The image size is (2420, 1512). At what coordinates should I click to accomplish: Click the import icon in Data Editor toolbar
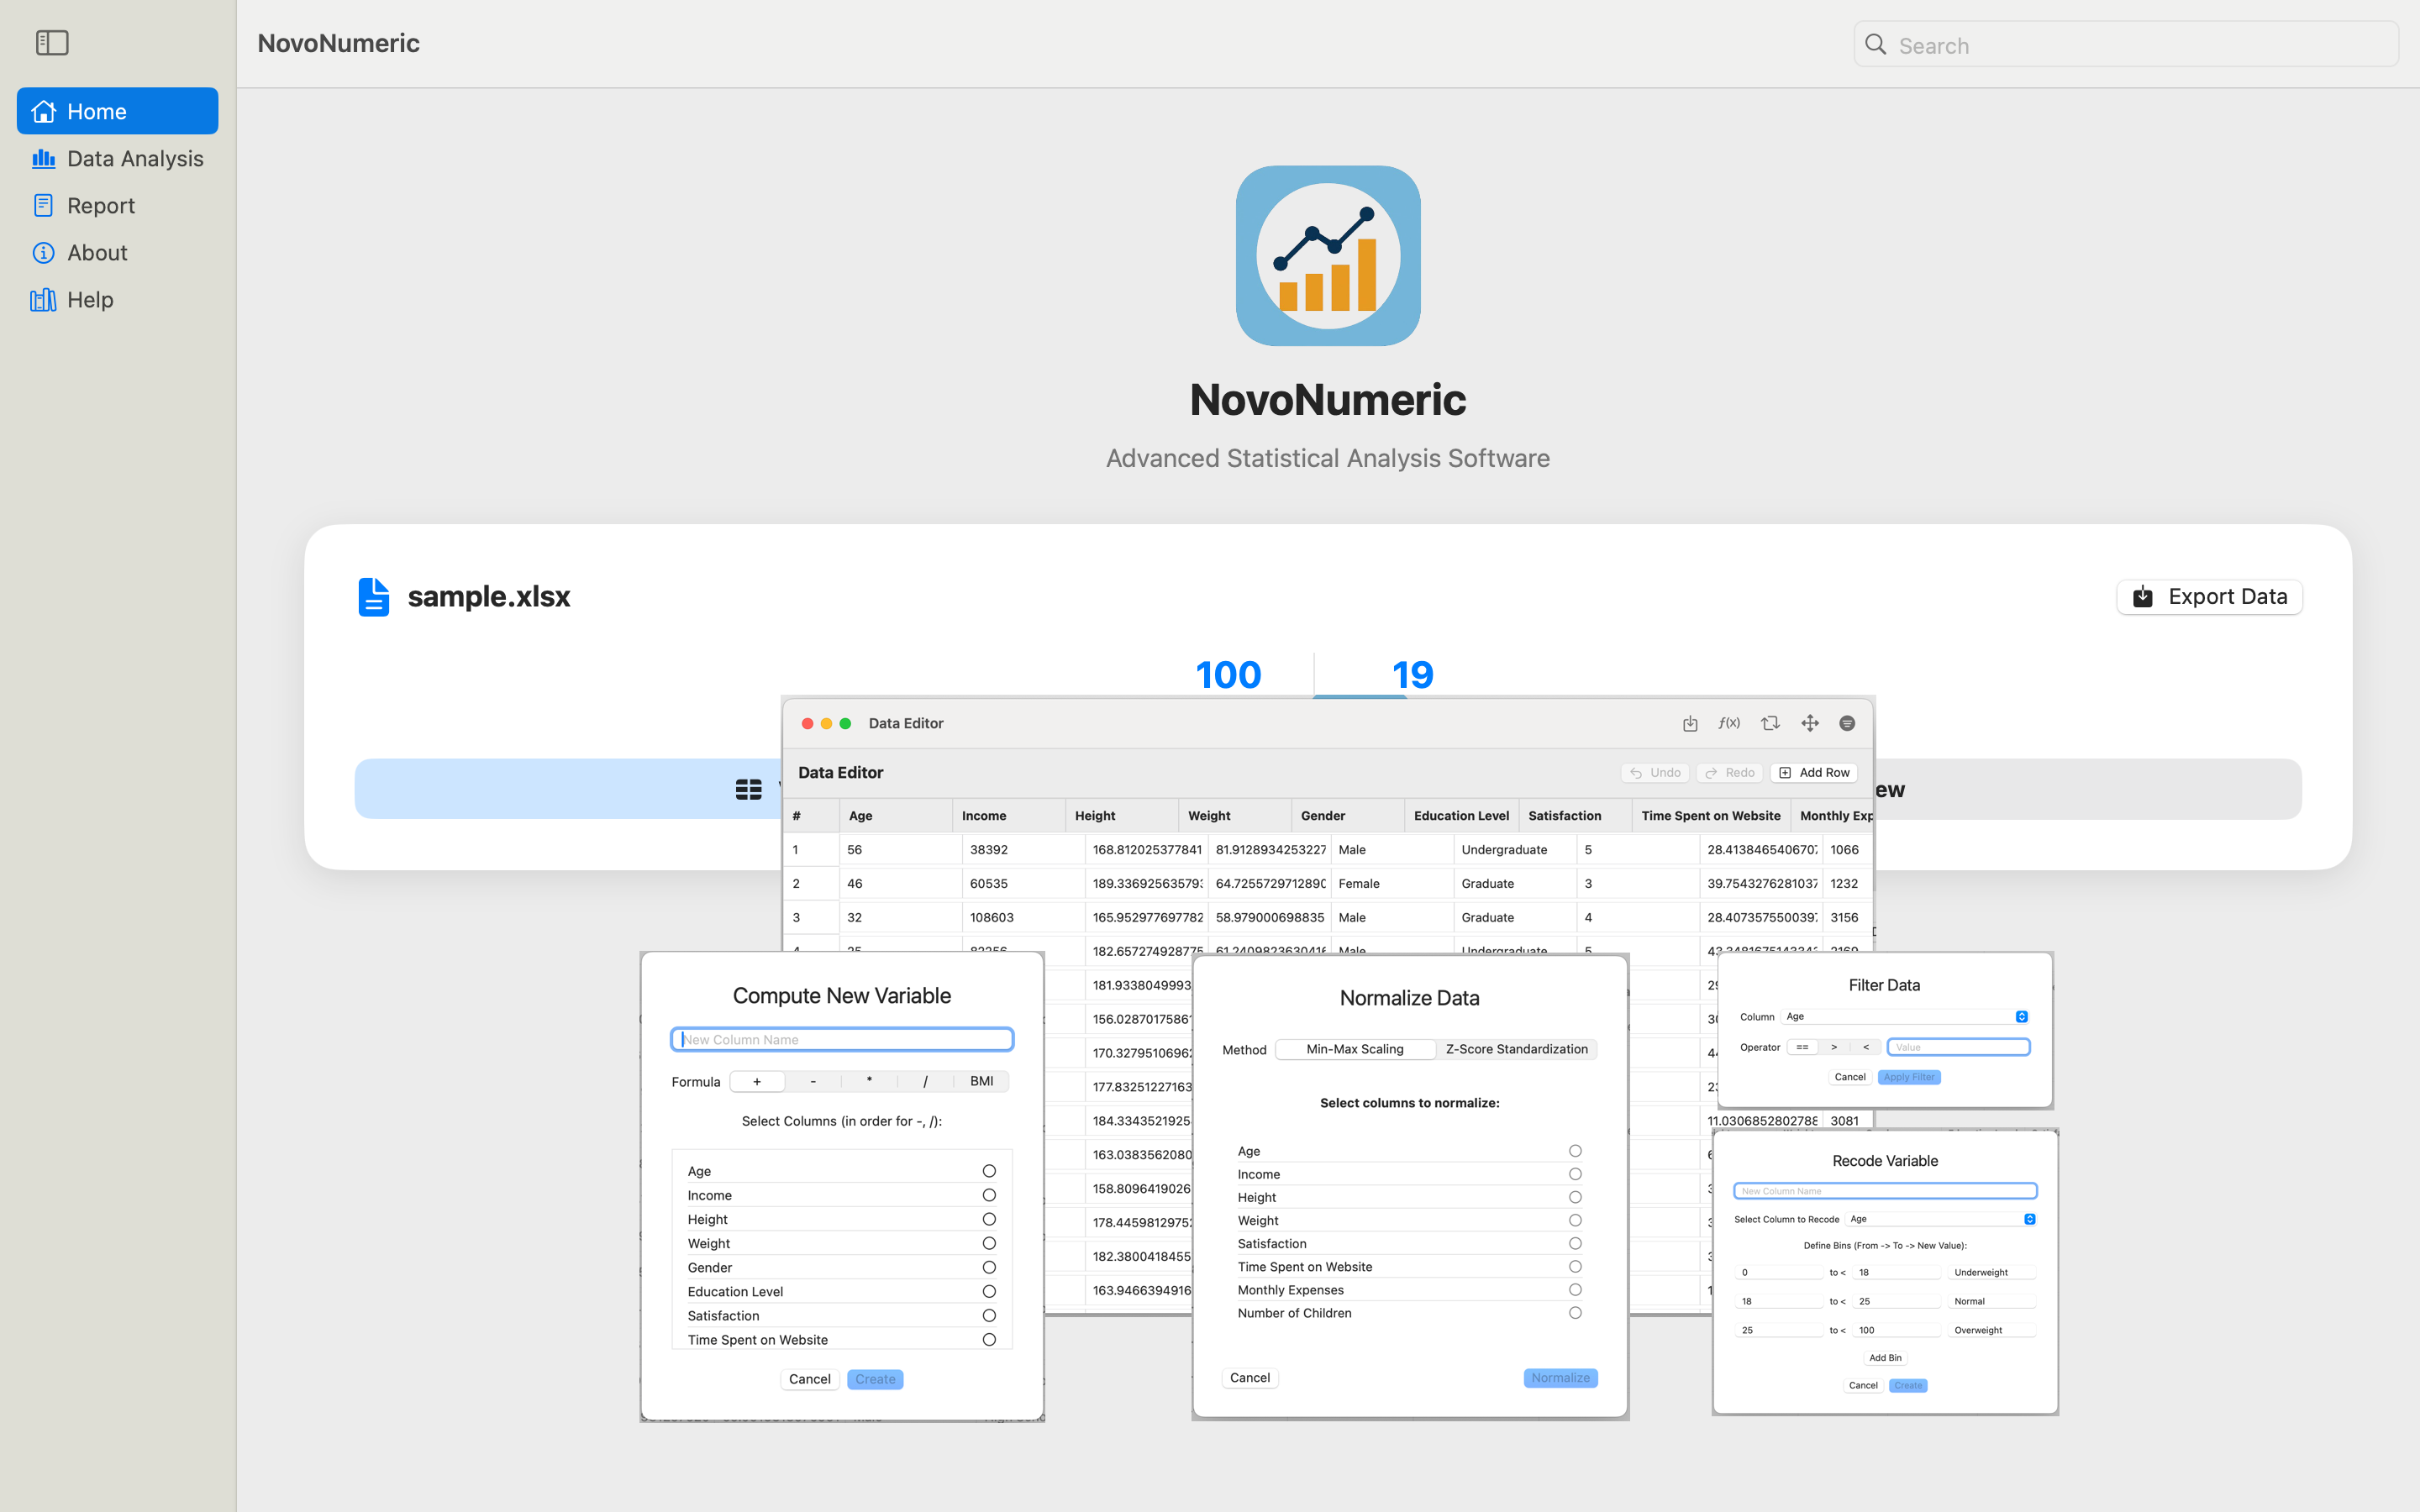pos(1690,723)
